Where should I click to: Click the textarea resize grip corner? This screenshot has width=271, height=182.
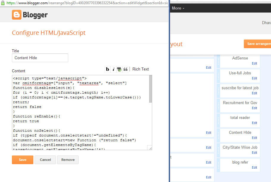[150, 148]
